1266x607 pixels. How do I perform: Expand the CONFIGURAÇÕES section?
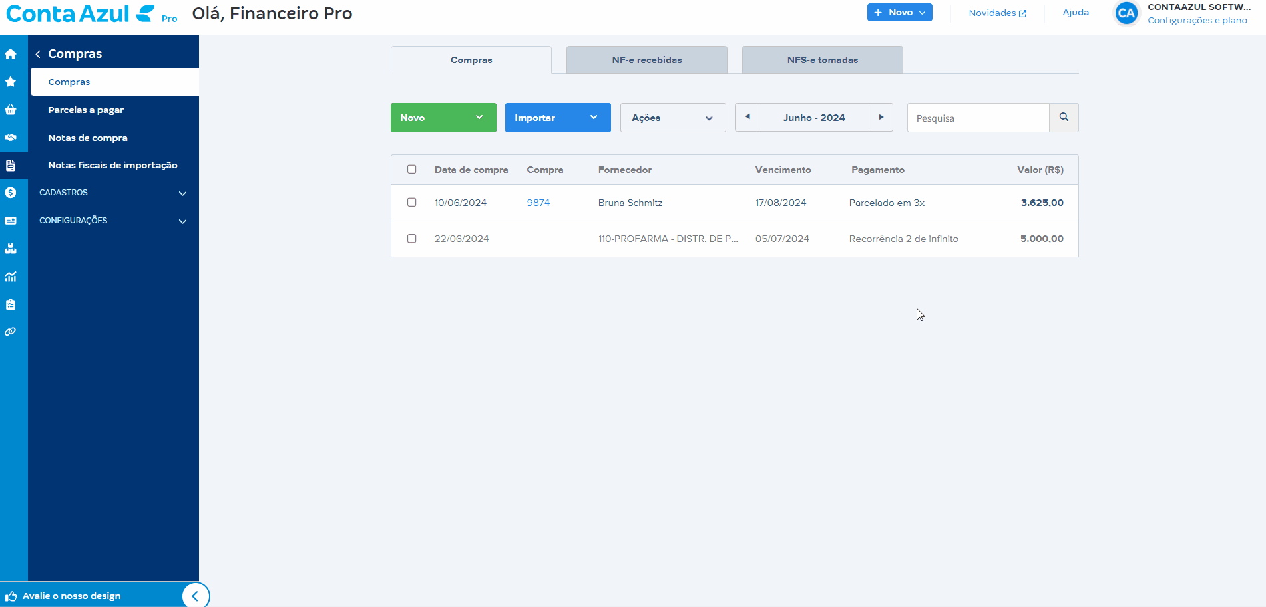click(x=114, y=221)
